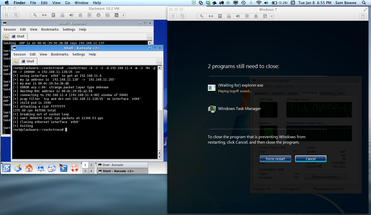Click scroll down arrow in Konsole <2>
371x215 pixels.
pyautogui.click(x=160, y=157)
